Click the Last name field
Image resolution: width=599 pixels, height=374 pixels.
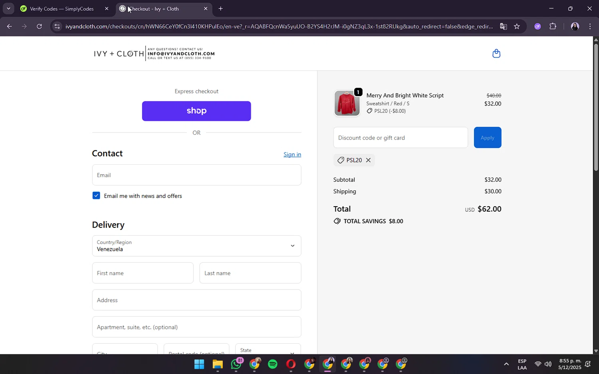[x=250, y=273]
